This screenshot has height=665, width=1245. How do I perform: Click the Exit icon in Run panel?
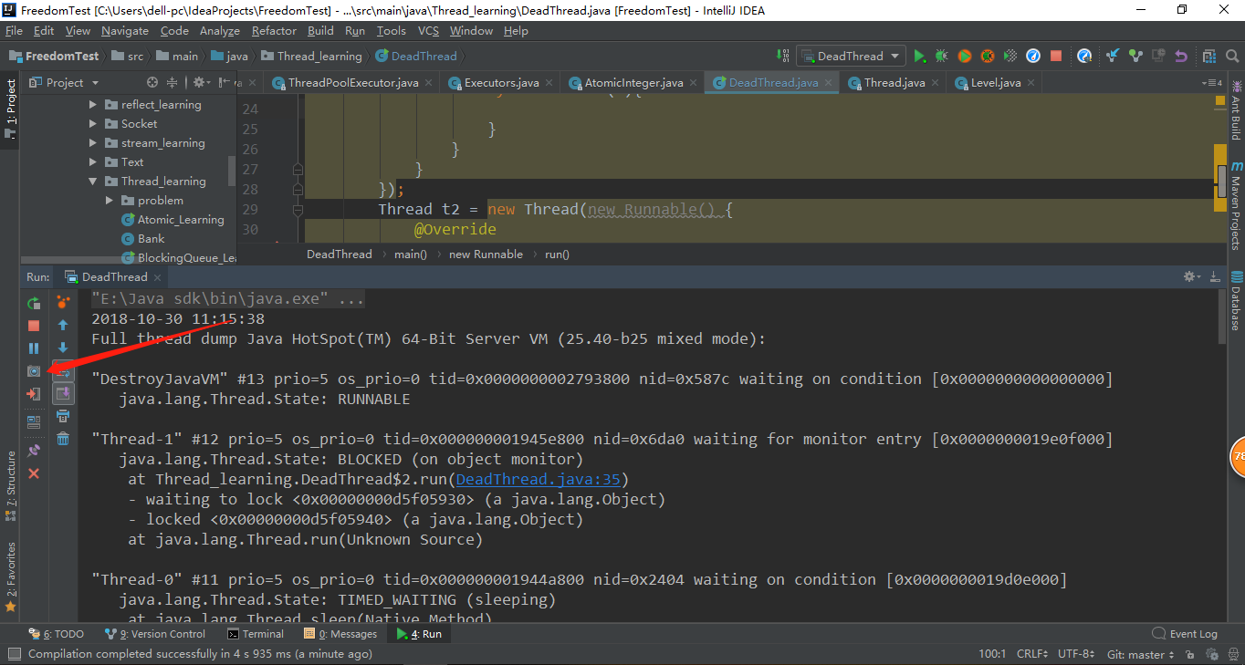coord(34,394)
